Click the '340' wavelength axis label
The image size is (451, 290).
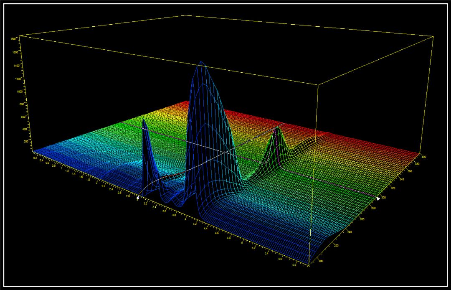402,179
